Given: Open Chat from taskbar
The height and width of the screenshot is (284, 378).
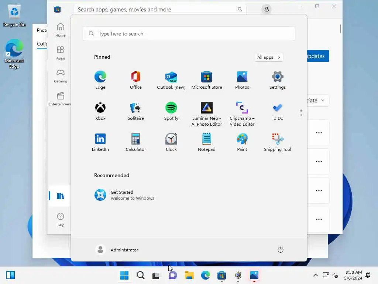Looking at the screenshot, I should [173, 275].
